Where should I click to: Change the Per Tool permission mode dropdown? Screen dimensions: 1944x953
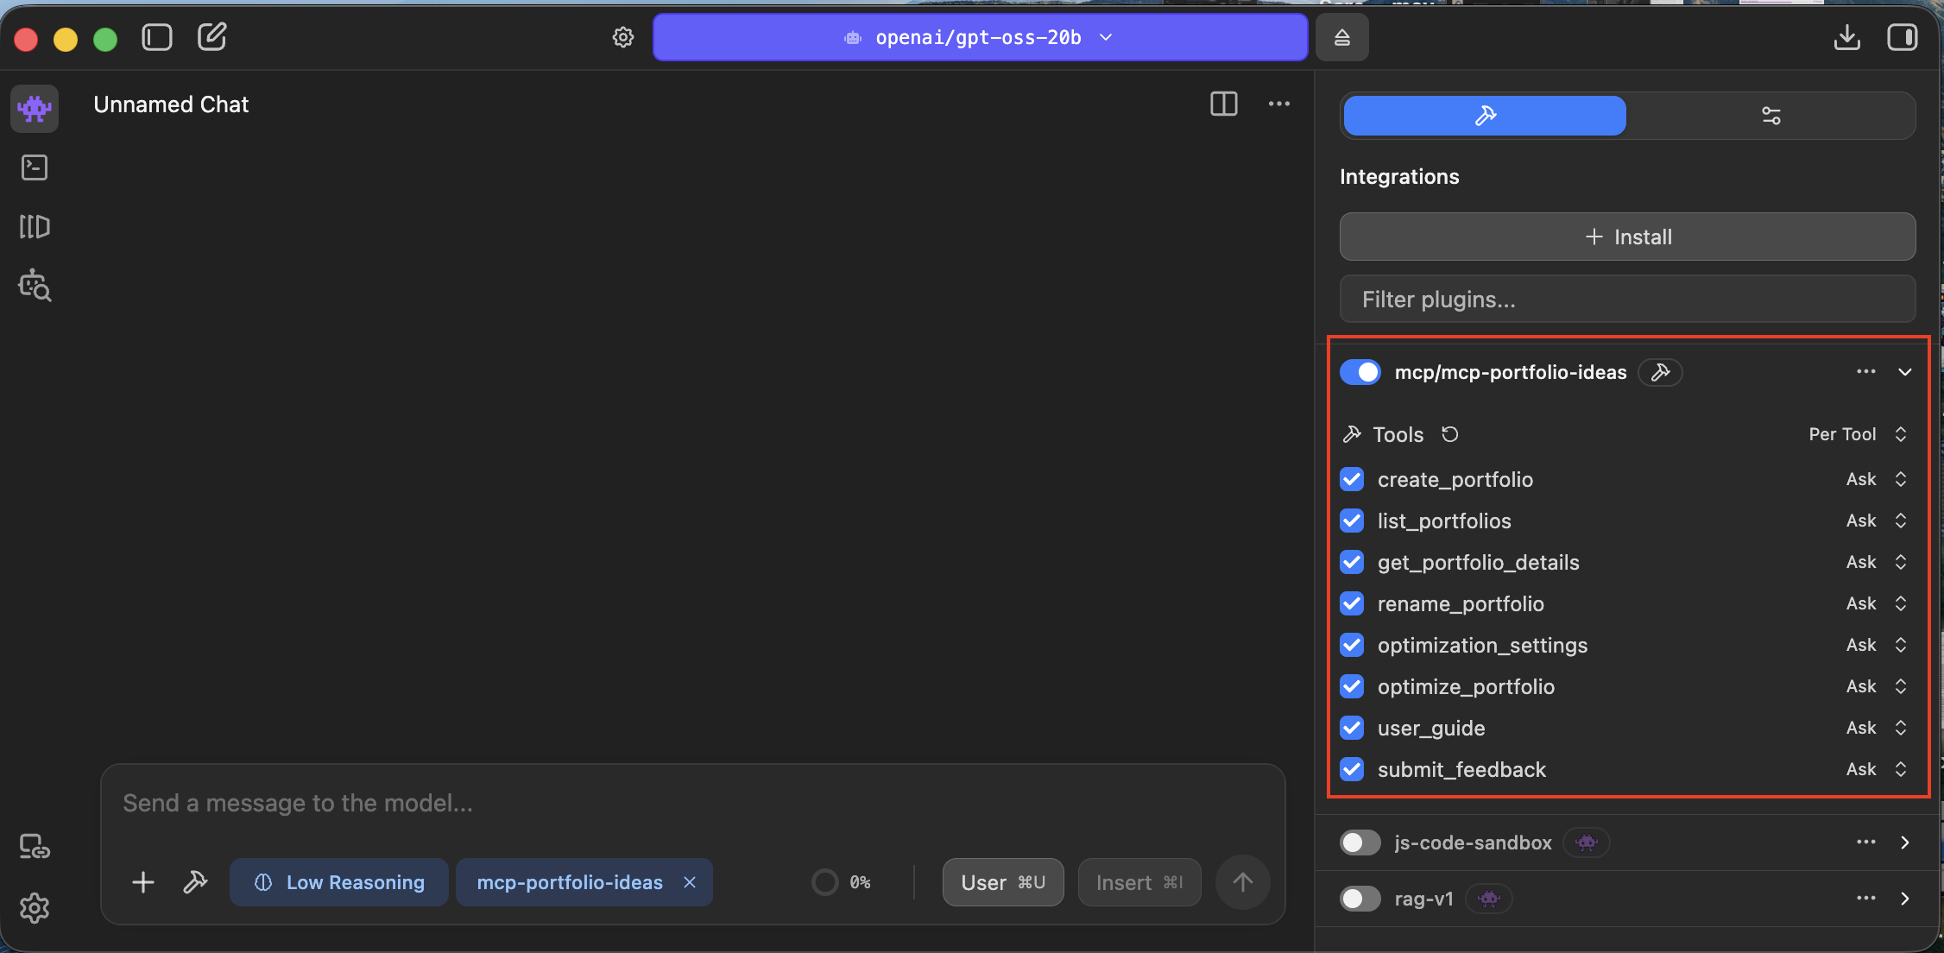pyautogui.click(x=1858, y=434)
